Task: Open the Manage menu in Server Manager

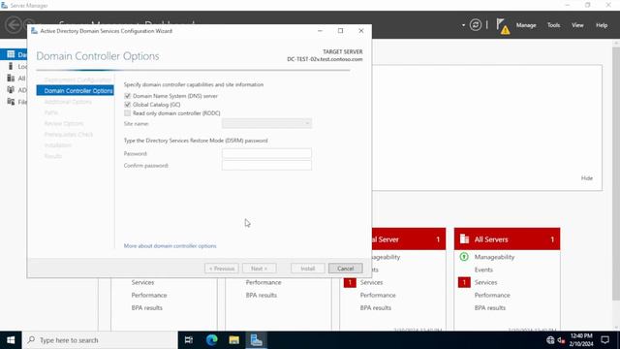Action: point(526,25)
